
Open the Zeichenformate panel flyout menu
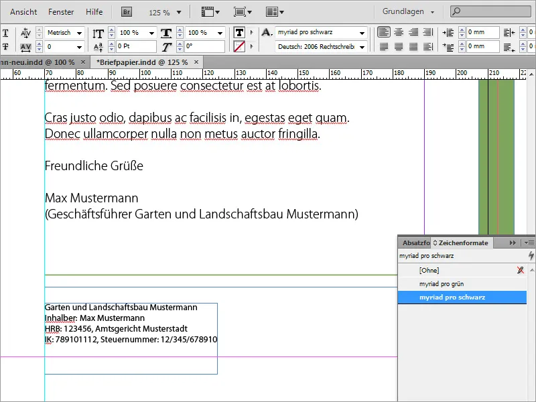[529, 243]
